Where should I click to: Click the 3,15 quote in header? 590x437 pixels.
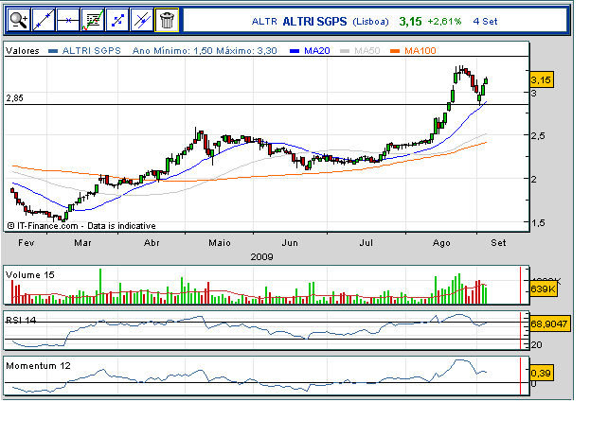(410, 22)
